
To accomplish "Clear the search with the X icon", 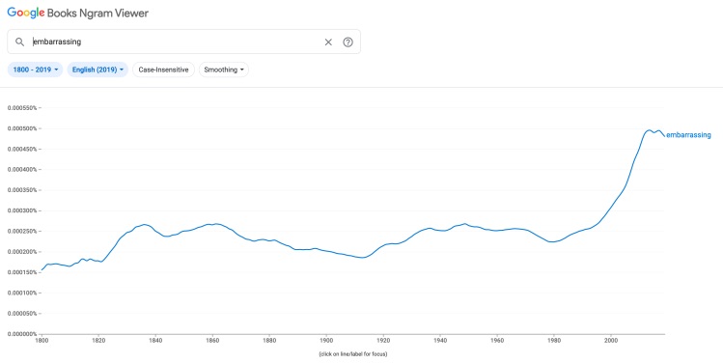I will click(328, 42).
